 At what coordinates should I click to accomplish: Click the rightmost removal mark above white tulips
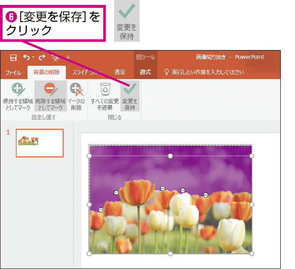point(206,195)
